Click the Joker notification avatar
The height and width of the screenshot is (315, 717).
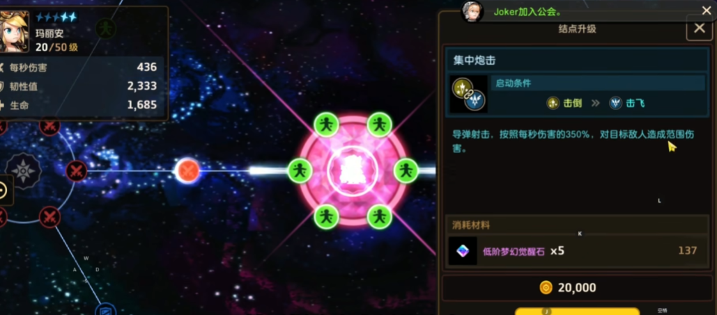pos(472,11)
